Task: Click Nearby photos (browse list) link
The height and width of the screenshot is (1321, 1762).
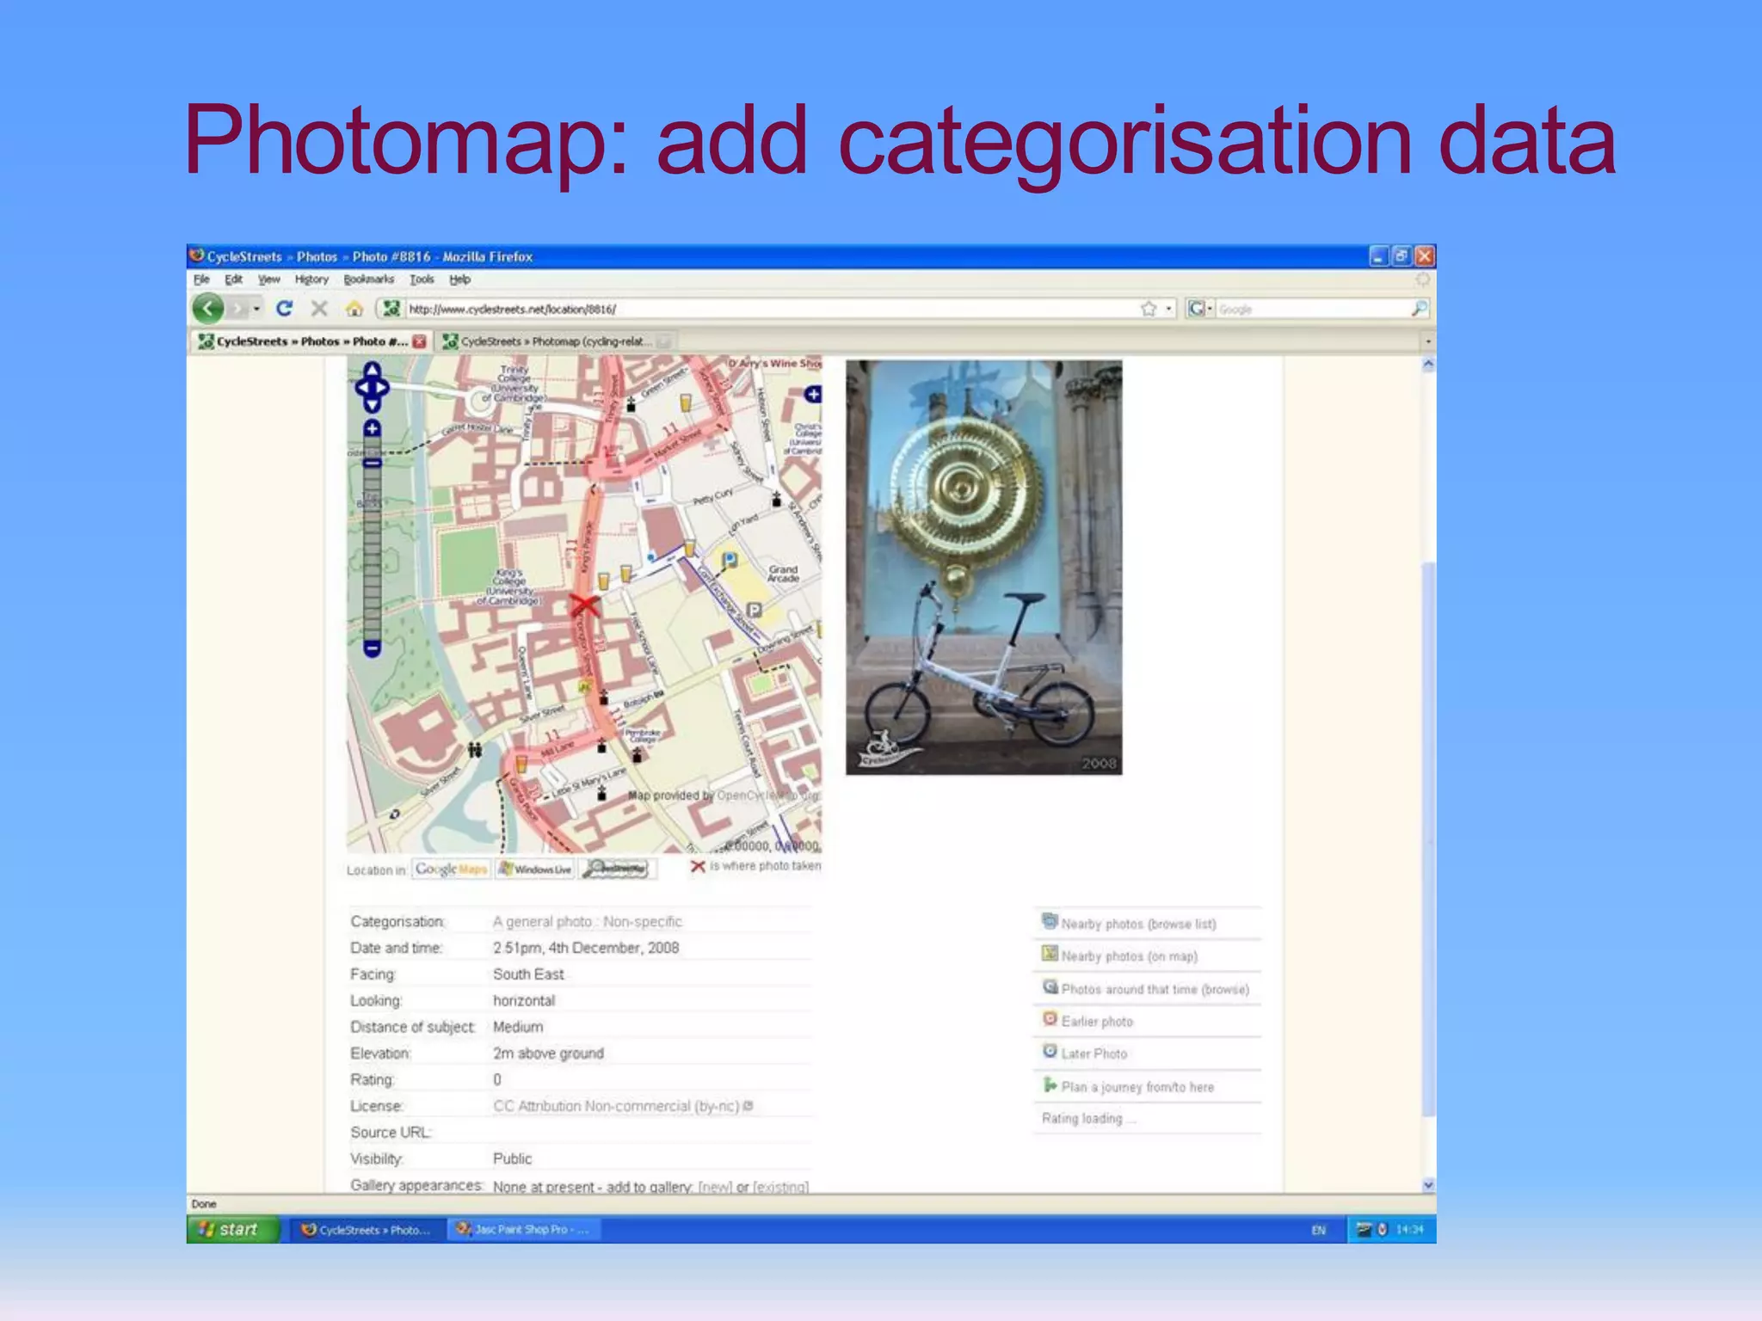Action: coord(1138,924)
